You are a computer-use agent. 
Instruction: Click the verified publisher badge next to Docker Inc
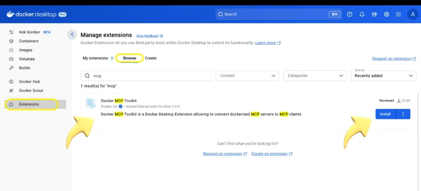(120, 106)
